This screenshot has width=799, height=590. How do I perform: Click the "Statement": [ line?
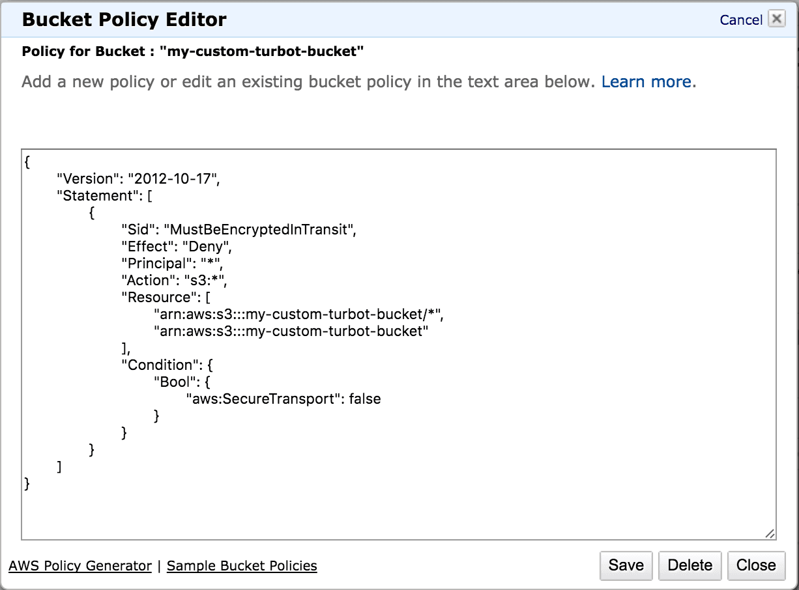pos(104,195)
